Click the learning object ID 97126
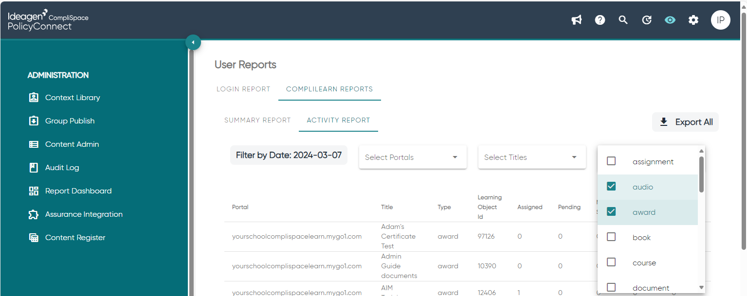Screen dimensions: 747x296 click(486, 236)
